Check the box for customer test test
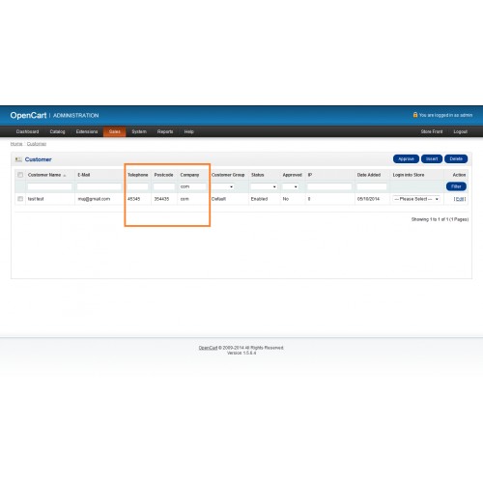The height and width of the screenshot is (483, 483). click(x=20, y=199)
